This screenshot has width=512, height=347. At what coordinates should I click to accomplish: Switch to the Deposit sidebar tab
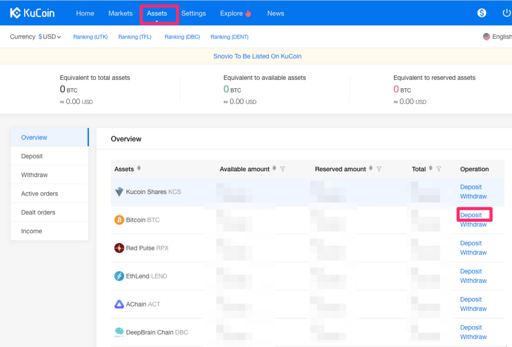49,156
